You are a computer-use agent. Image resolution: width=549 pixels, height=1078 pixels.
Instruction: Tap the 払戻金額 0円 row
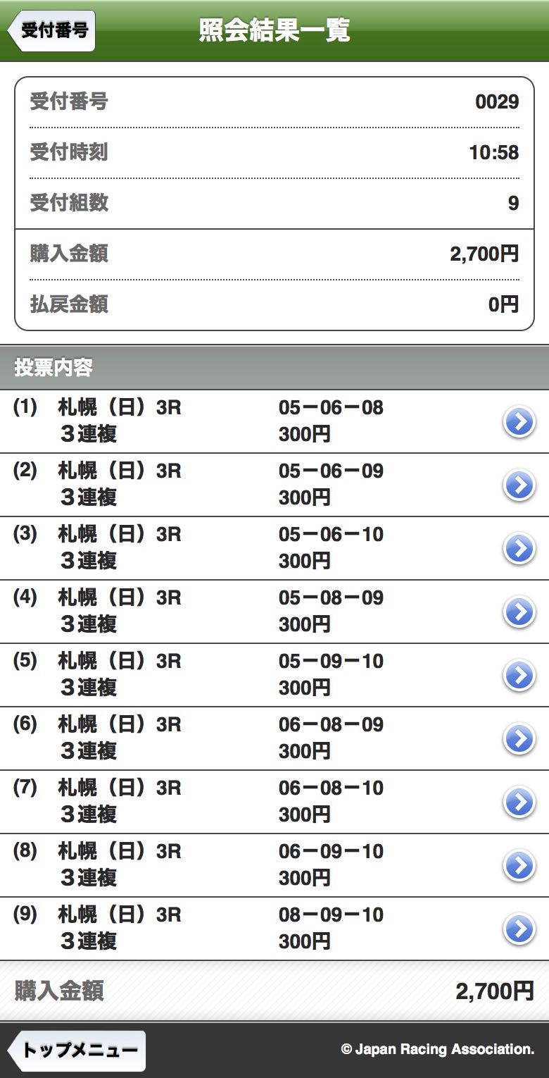tap(274, 304)
